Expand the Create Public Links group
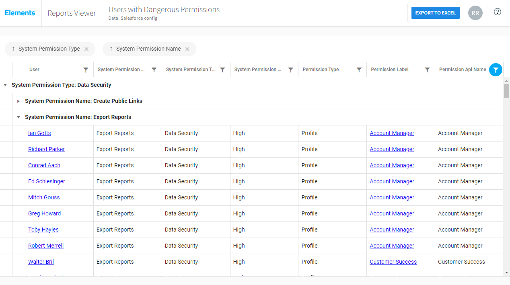Viewport: 510px width, 285px height. click(x=19, y=101)
